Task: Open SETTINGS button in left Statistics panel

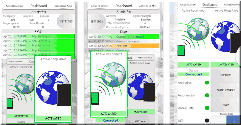Action: click(66, 21)
